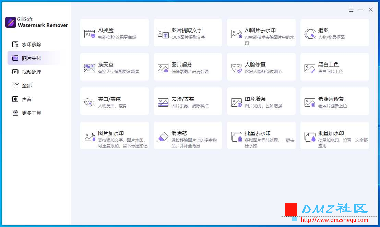Click the 老照片修复 HD icon
Image resolution: width=380 pixels, height=227 pixels.
(x=310, y=103)
